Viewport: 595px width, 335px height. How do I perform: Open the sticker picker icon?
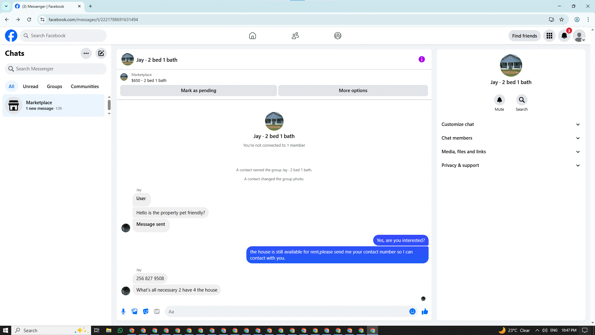[146, 311]
